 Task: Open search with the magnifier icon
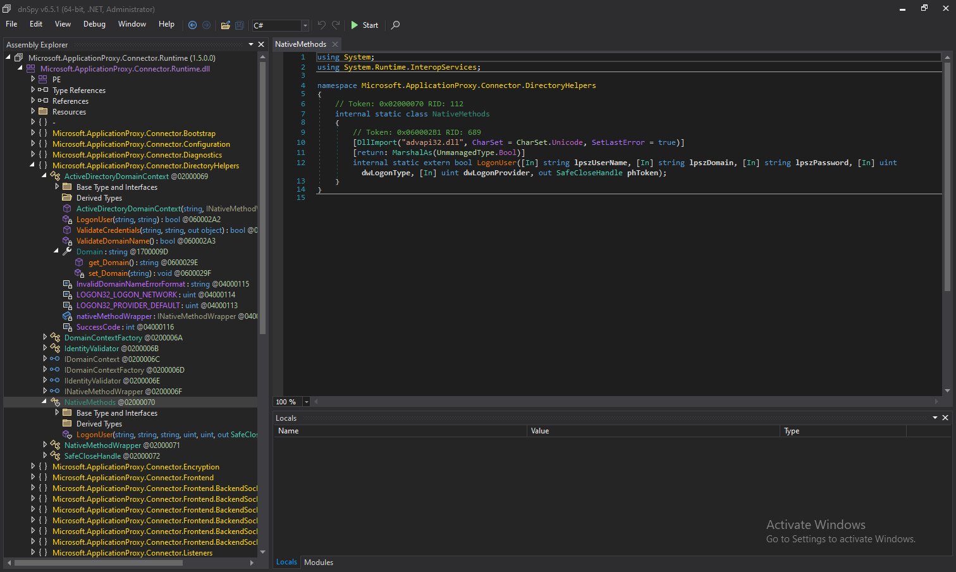pyautogui.click(x=396, y=25)
